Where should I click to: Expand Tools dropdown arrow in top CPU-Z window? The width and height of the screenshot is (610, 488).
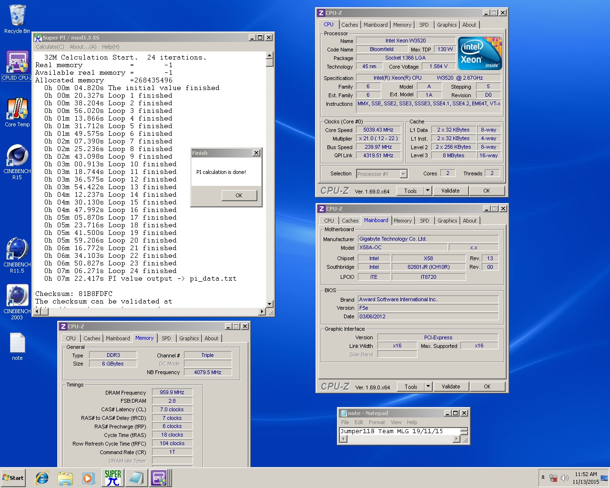click(427, 191)
